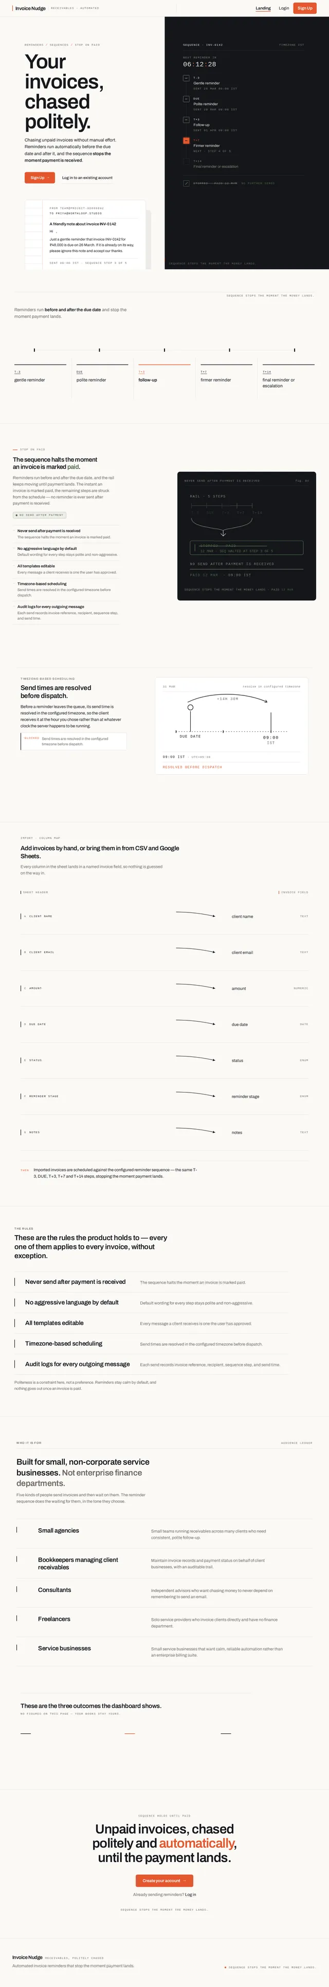Click the due date circle on timezone chart
The image size is (329, 1987).
tap(190, 707)
